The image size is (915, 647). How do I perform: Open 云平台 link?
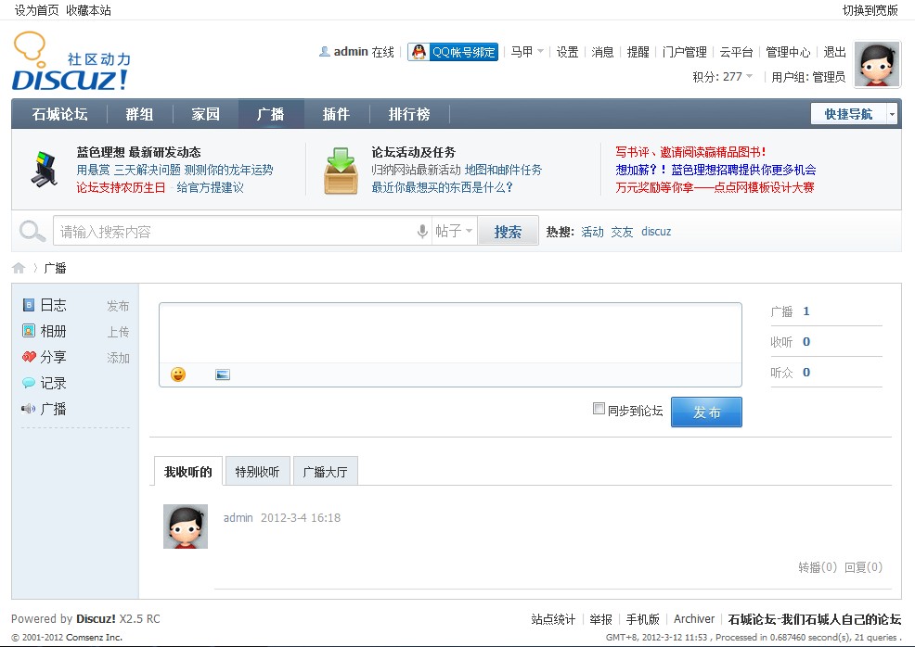coord(736,52)
